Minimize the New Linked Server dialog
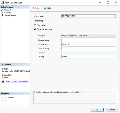 (x=100, y=3)
